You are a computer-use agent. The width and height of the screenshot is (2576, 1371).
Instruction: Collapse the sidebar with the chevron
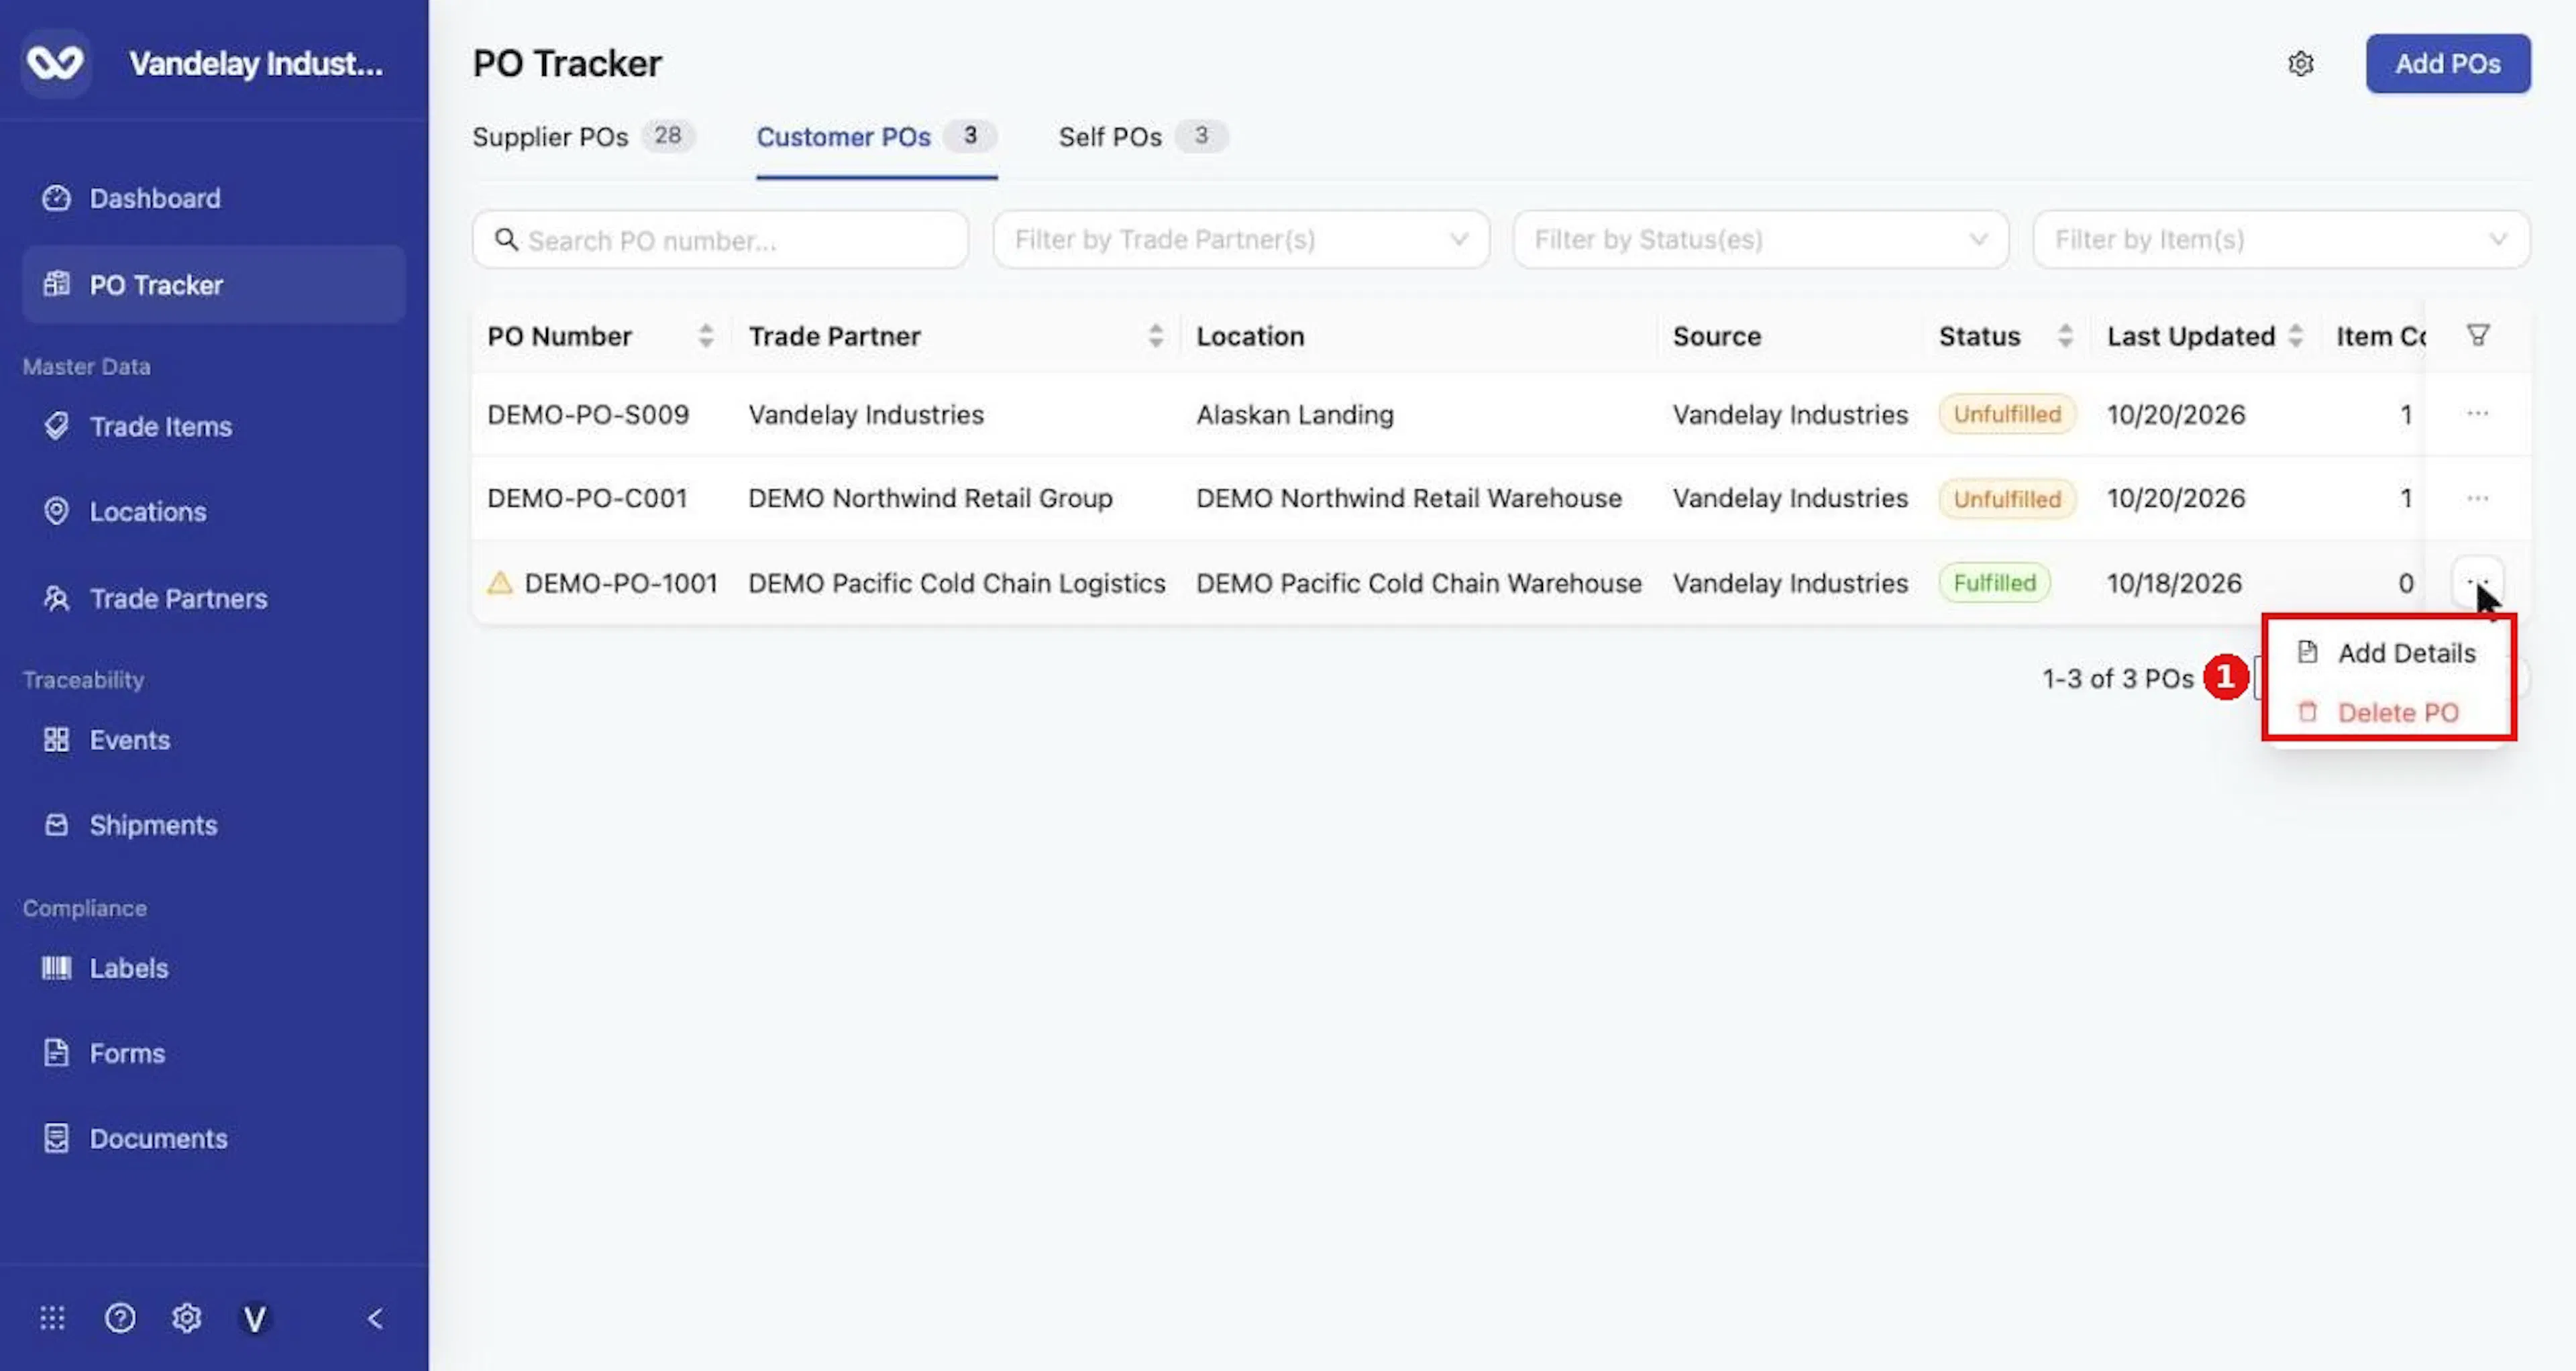375,1319
